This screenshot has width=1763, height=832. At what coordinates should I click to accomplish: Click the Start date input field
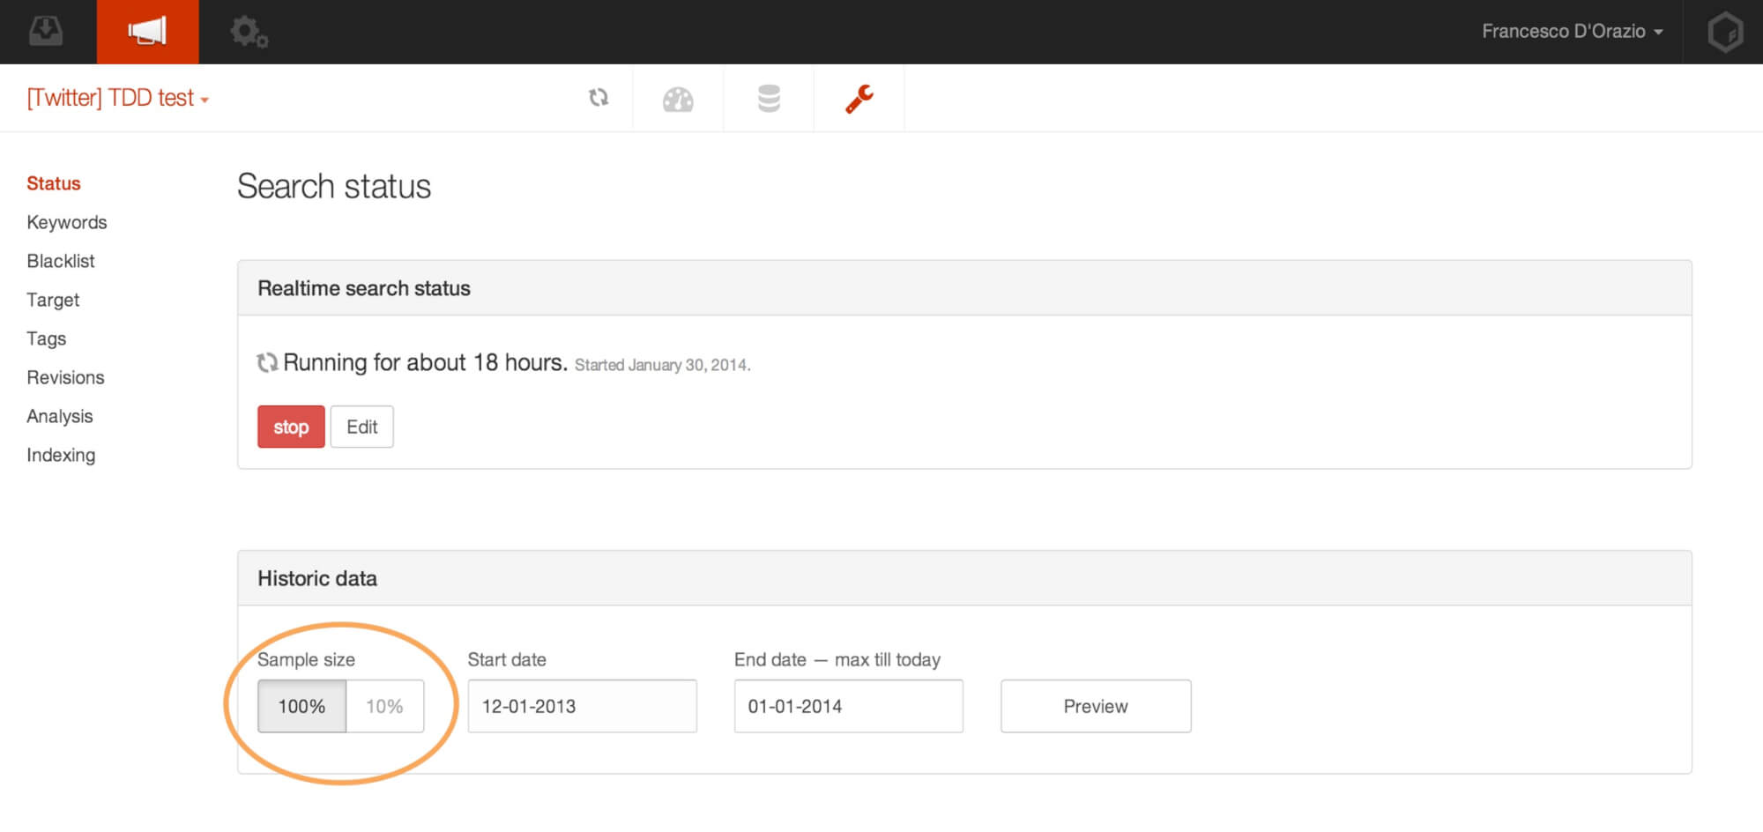(x=582, y=706)
